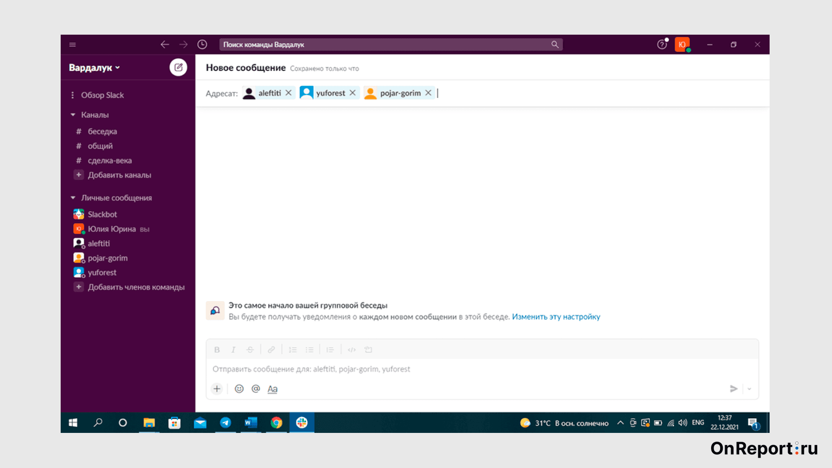Open Word from the taskbar
This screenshot has width=832, height=468.
(x=251, y=422)
